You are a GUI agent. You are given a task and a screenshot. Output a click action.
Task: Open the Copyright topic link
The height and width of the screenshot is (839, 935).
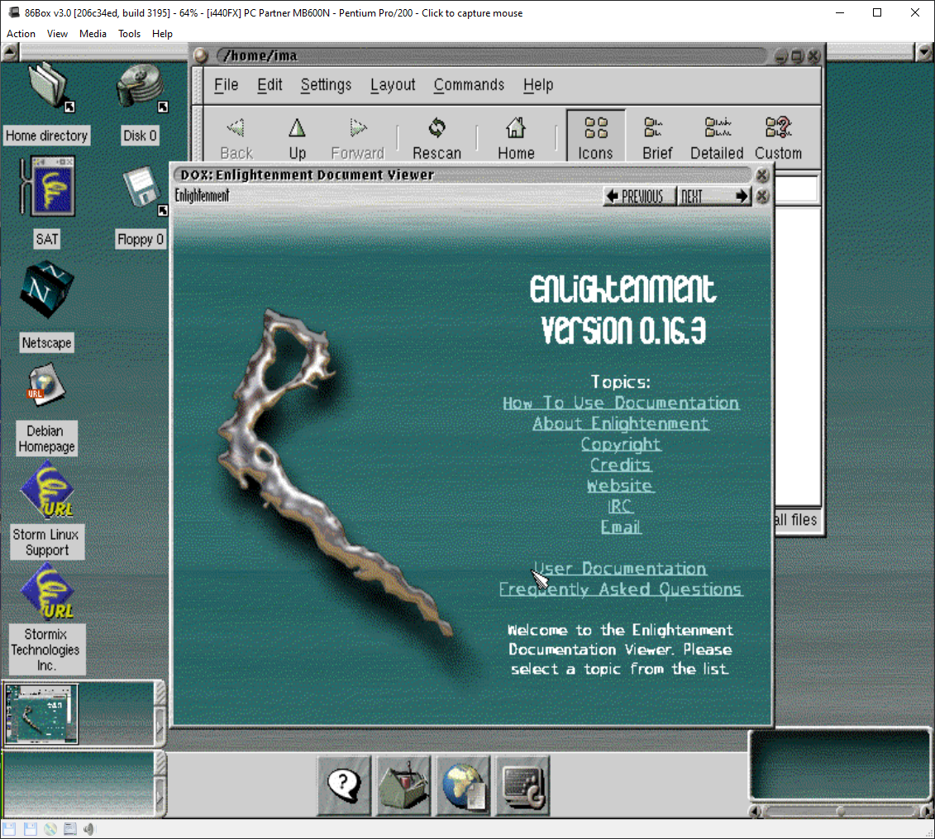click(621, 444)
